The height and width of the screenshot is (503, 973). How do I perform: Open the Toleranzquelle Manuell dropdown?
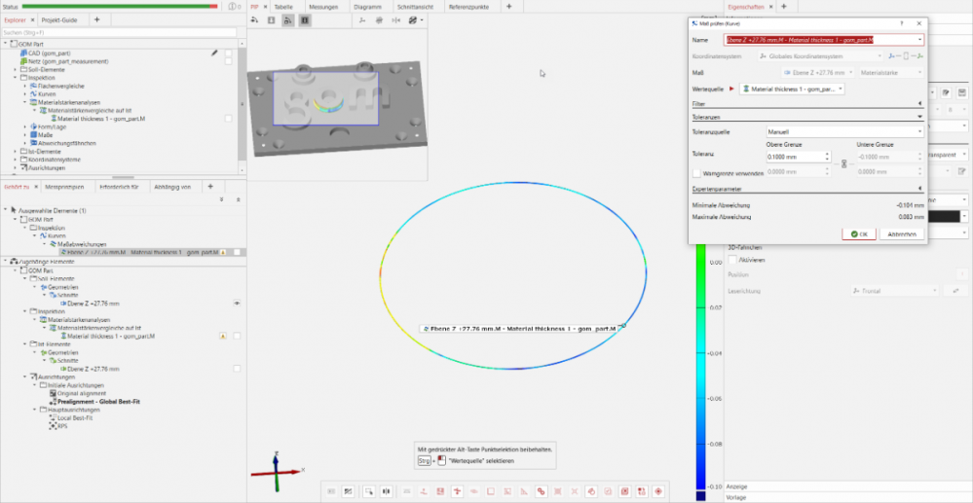tap(844, 131)
